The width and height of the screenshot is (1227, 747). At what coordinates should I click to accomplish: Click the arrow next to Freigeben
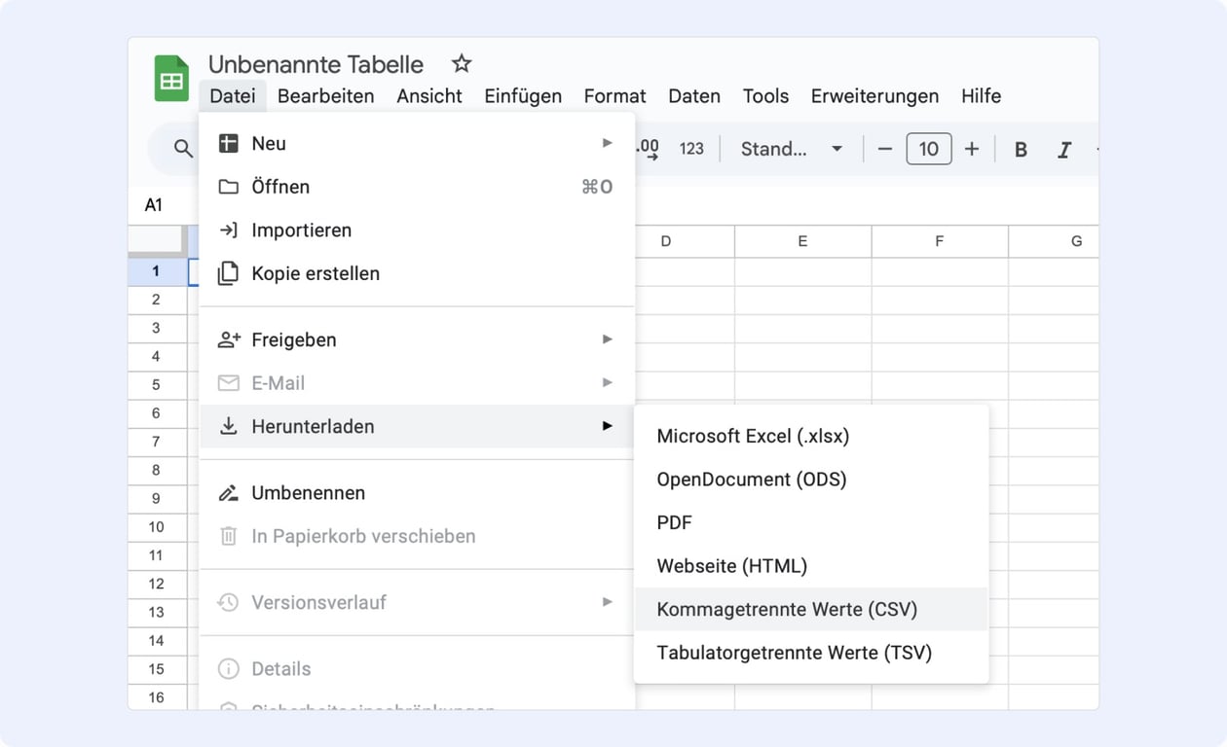(607, 339)
